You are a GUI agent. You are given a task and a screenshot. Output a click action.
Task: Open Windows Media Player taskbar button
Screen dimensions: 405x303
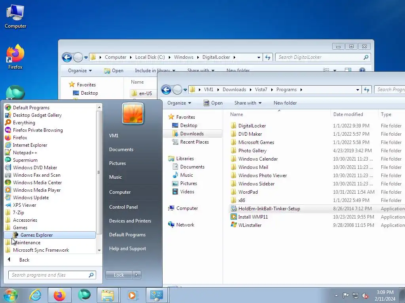(132, 295)
